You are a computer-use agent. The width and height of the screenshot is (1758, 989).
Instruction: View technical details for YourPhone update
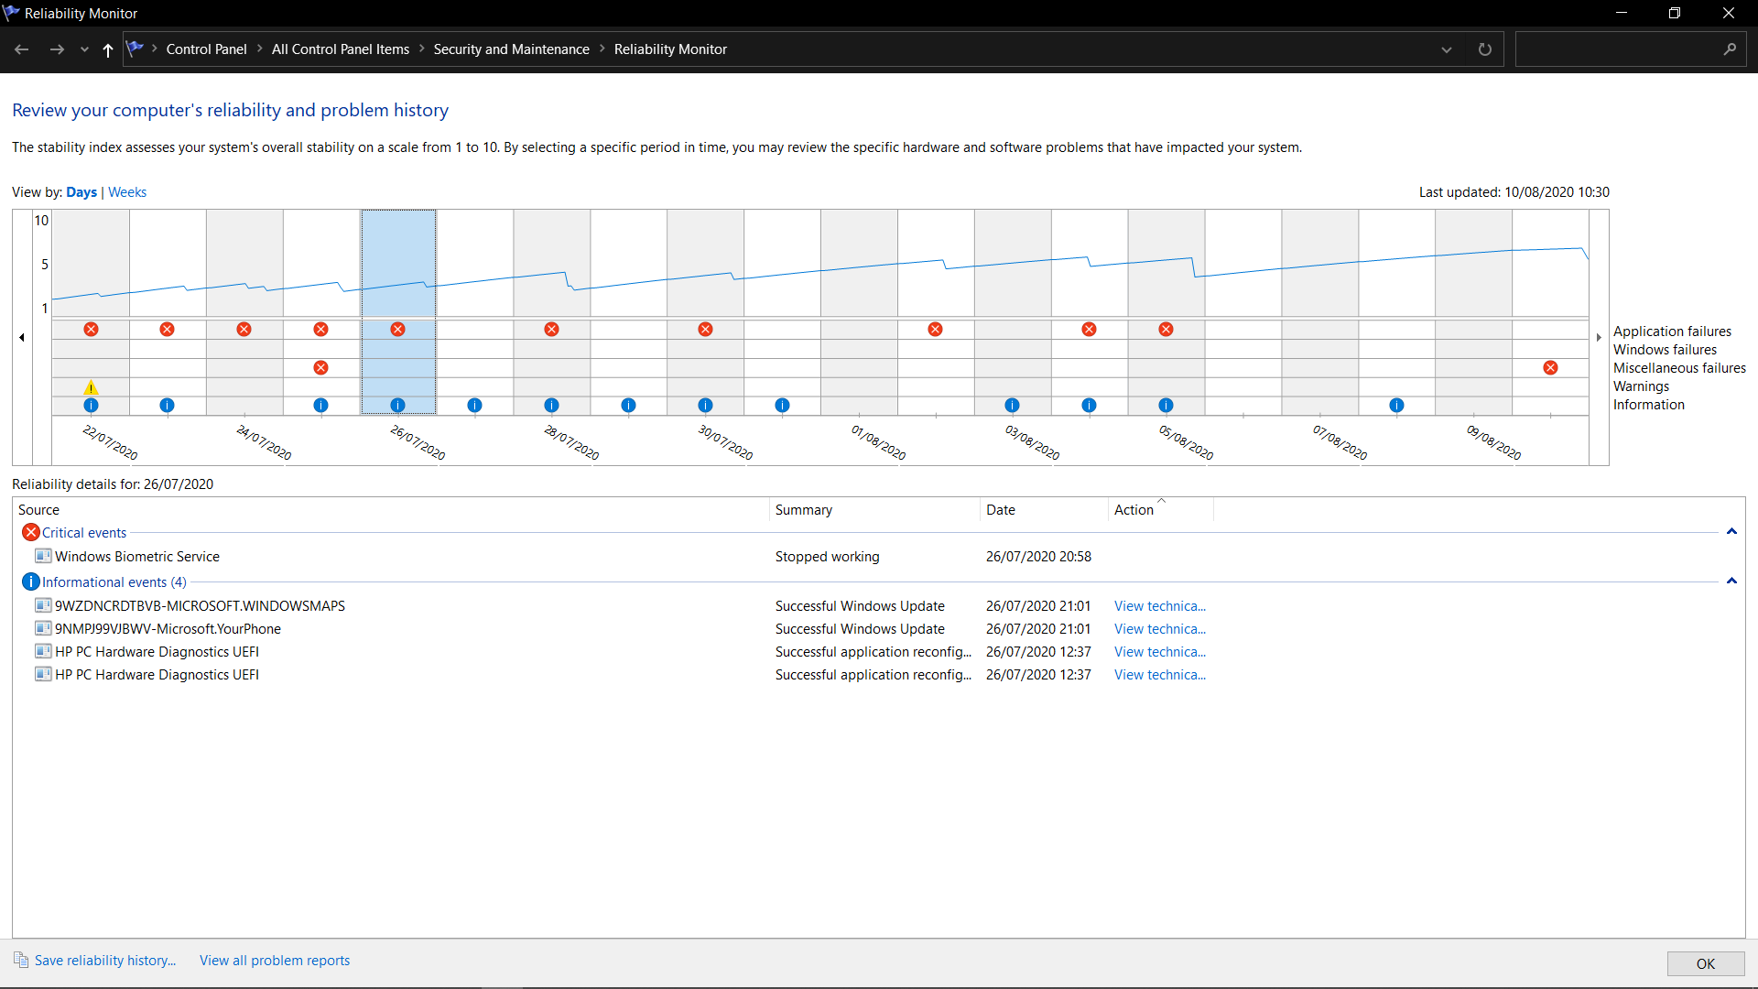(x=1160, y=629)
